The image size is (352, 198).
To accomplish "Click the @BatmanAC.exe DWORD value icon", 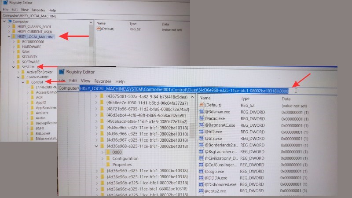I will pyautogui.click(x=202, y=125).
